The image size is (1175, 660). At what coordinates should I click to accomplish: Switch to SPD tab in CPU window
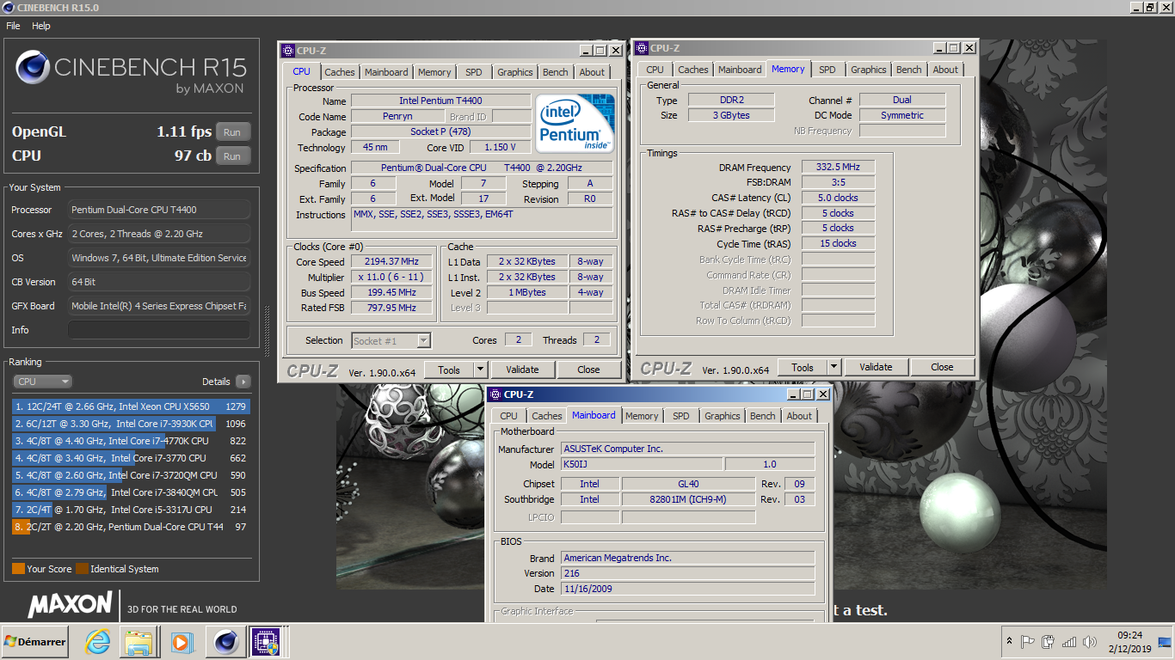[x=474, y=72]
